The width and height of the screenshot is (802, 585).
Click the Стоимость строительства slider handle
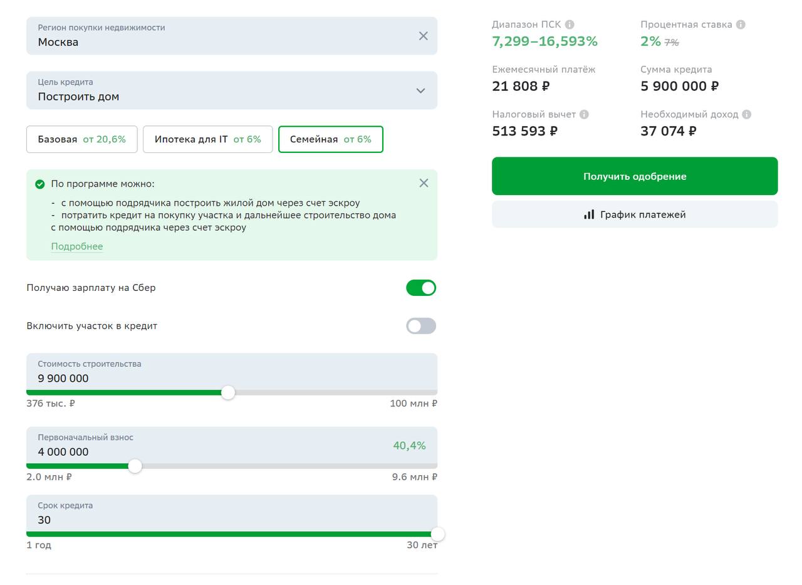228,393
